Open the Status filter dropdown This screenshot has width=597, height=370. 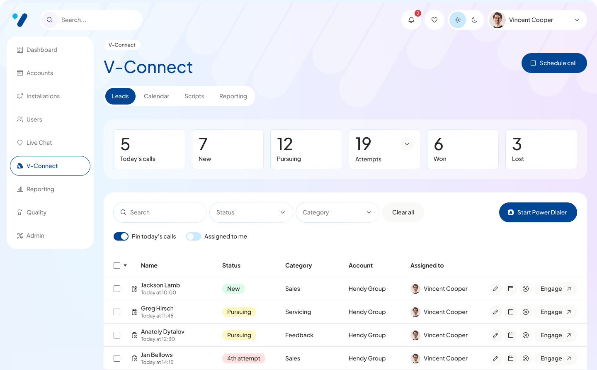(251, 212)
